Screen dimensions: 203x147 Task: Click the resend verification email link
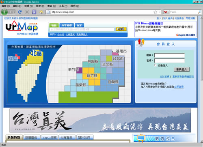tap(183, 77)
